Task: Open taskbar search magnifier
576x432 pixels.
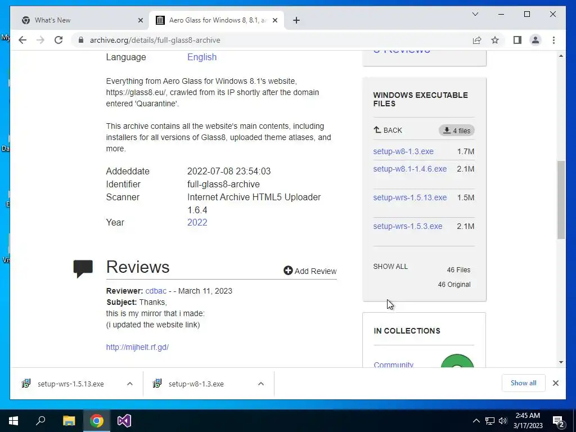Action: pos(40,421)
